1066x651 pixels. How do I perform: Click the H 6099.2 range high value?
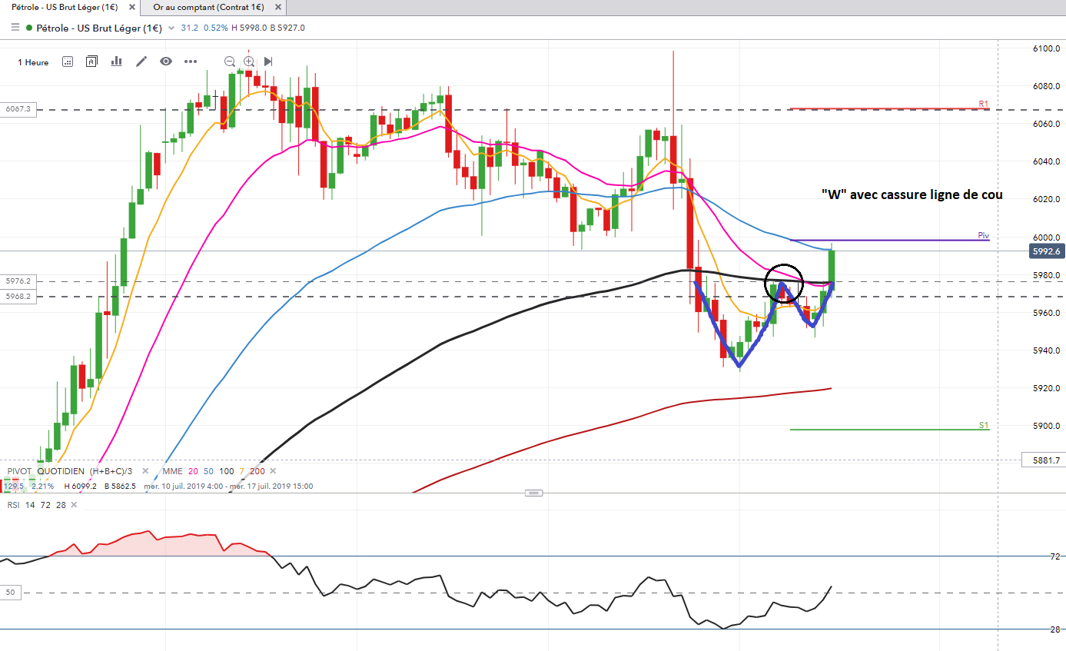[80, 486]
